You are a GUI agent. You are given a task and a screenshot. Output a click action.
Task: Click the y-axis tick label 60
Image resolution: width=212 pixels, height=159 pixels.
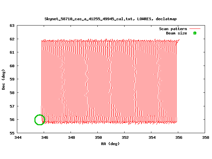tap(12, 66)
